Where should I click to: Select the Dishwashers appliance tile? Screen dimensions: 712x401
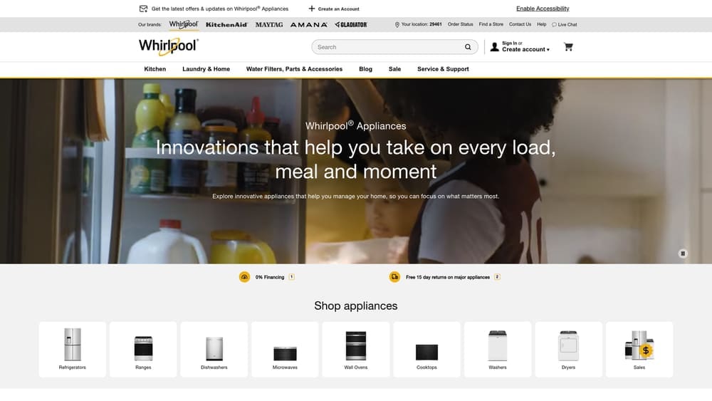214,349
